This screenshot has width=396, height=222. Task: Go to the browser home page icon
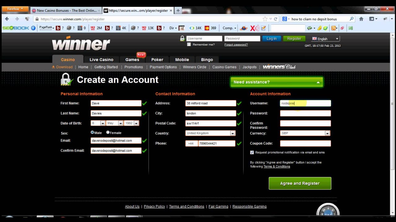pos(361,19)
